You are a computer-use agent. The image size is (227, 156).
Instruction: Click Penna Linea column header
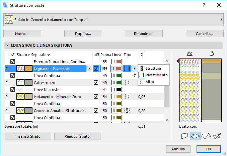[111, 55]
